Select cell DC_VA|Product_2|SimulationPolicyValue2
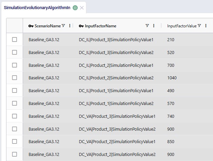Image resolution: width=213 pixels, height=161 pixels. pos(117,154)
